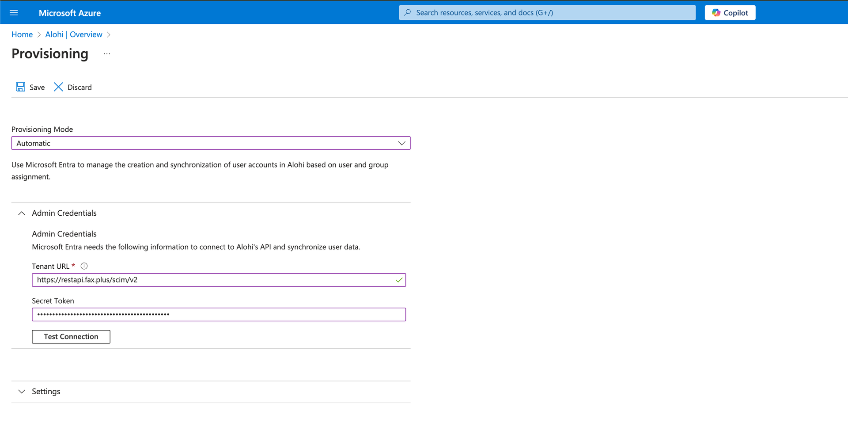Click the "Use Microsoft Entra to manage" description text
Viewport: 848px width, 423px height.
point(200,171)
